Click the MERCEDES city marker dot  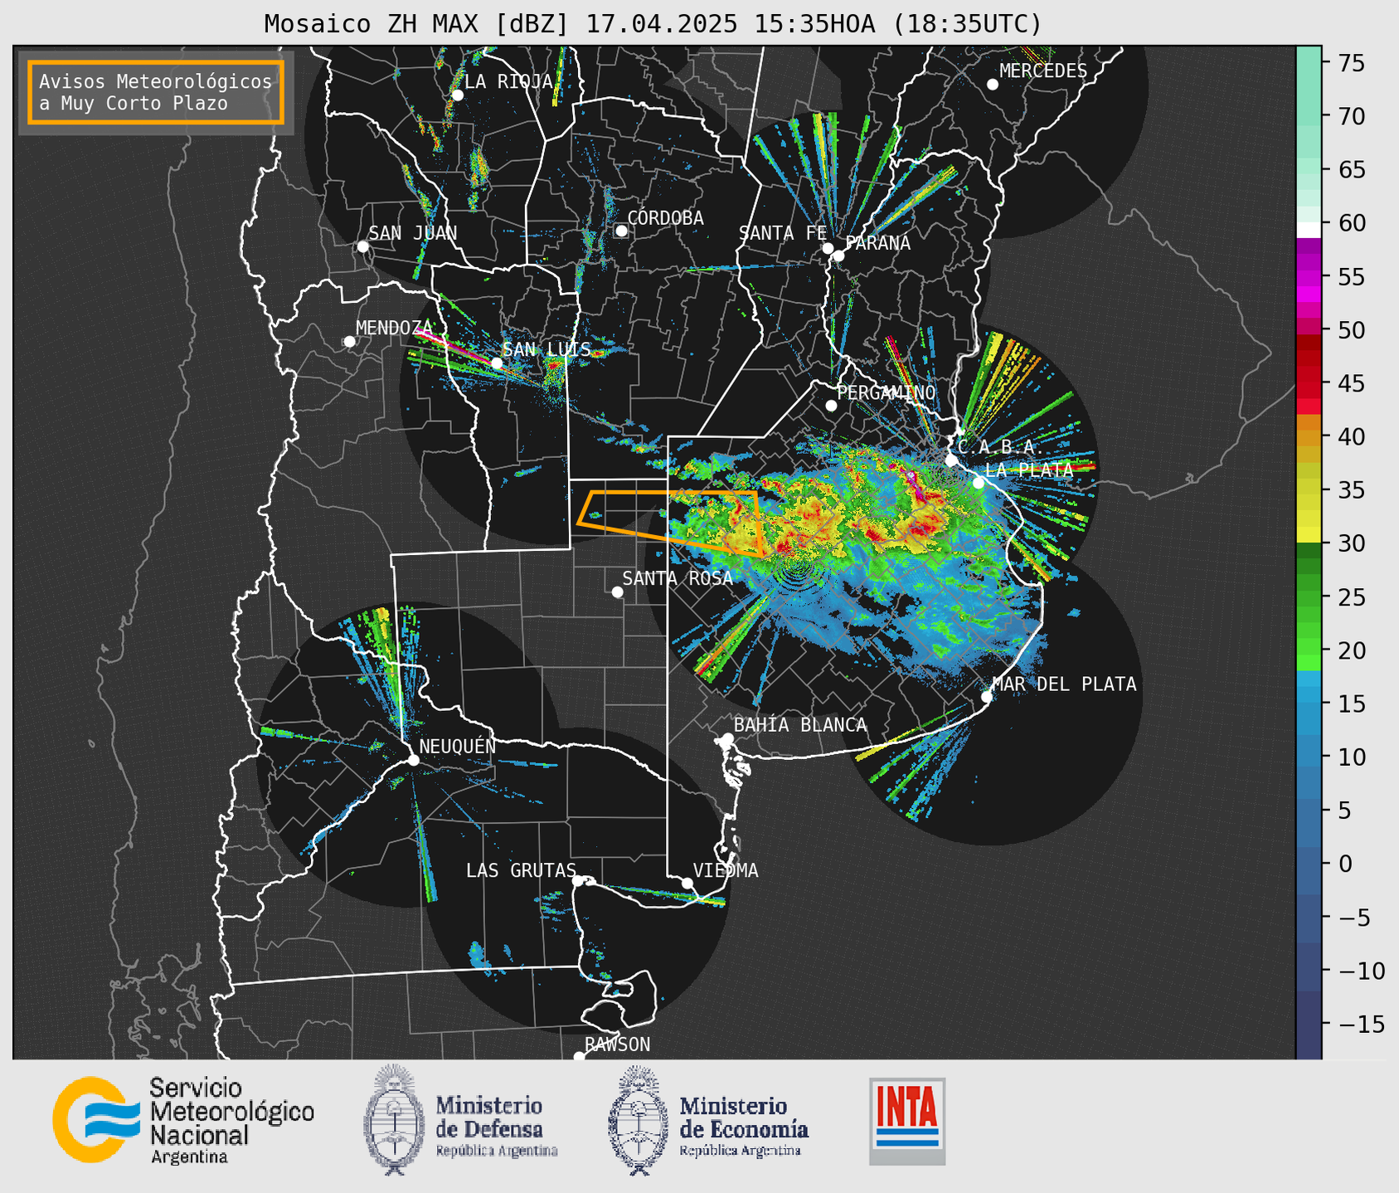coord(992,85)
